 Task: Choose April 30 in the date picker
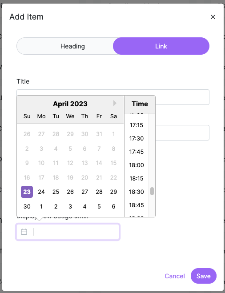click(x=27, y=206)
